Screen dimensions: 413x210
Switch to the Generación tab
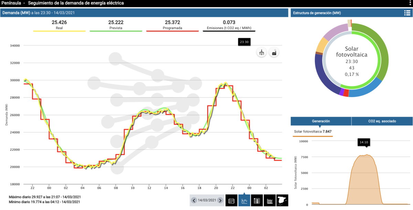[x=321, y=121]
